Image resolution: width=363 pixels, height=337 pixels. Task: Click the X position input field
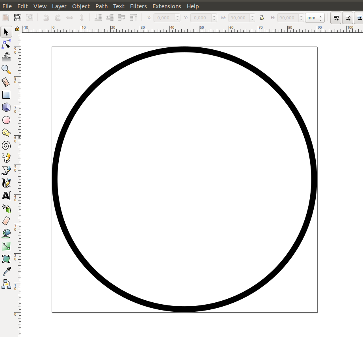[x=165, y=18]
